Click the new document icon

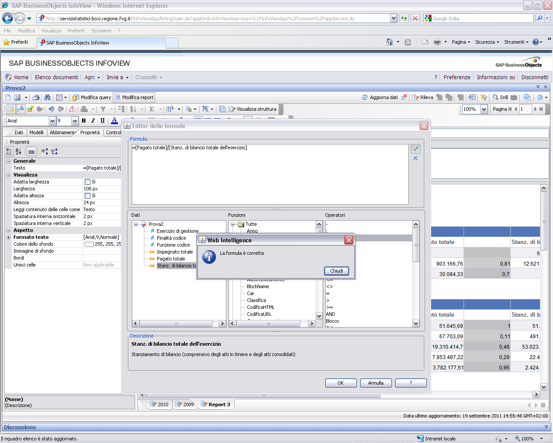(8, 97)
